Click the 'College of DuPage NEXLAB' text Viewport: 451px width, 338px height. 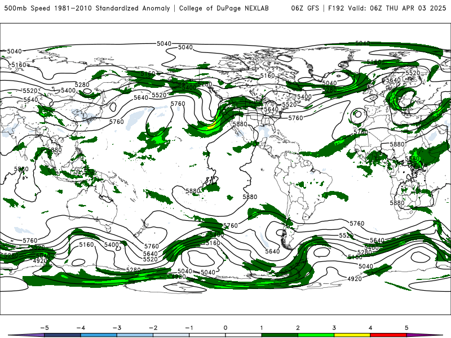[224, 8]
